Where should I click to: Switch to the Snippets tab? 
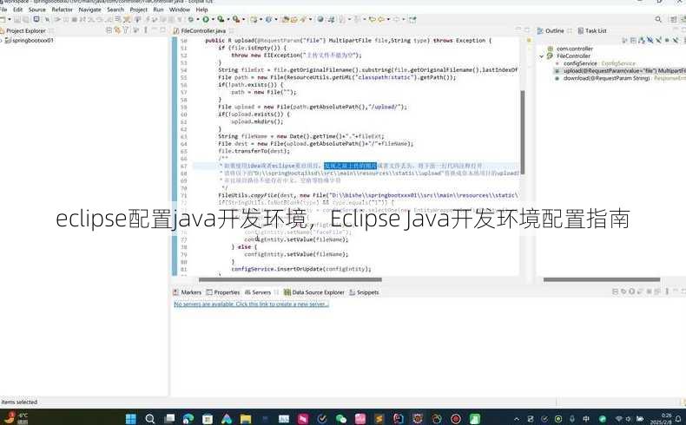pos(364,292)
